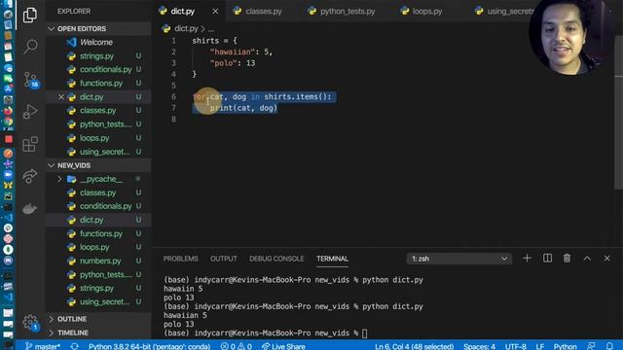Change Spaces: 4 indentation setting

(x=479, y=346)
